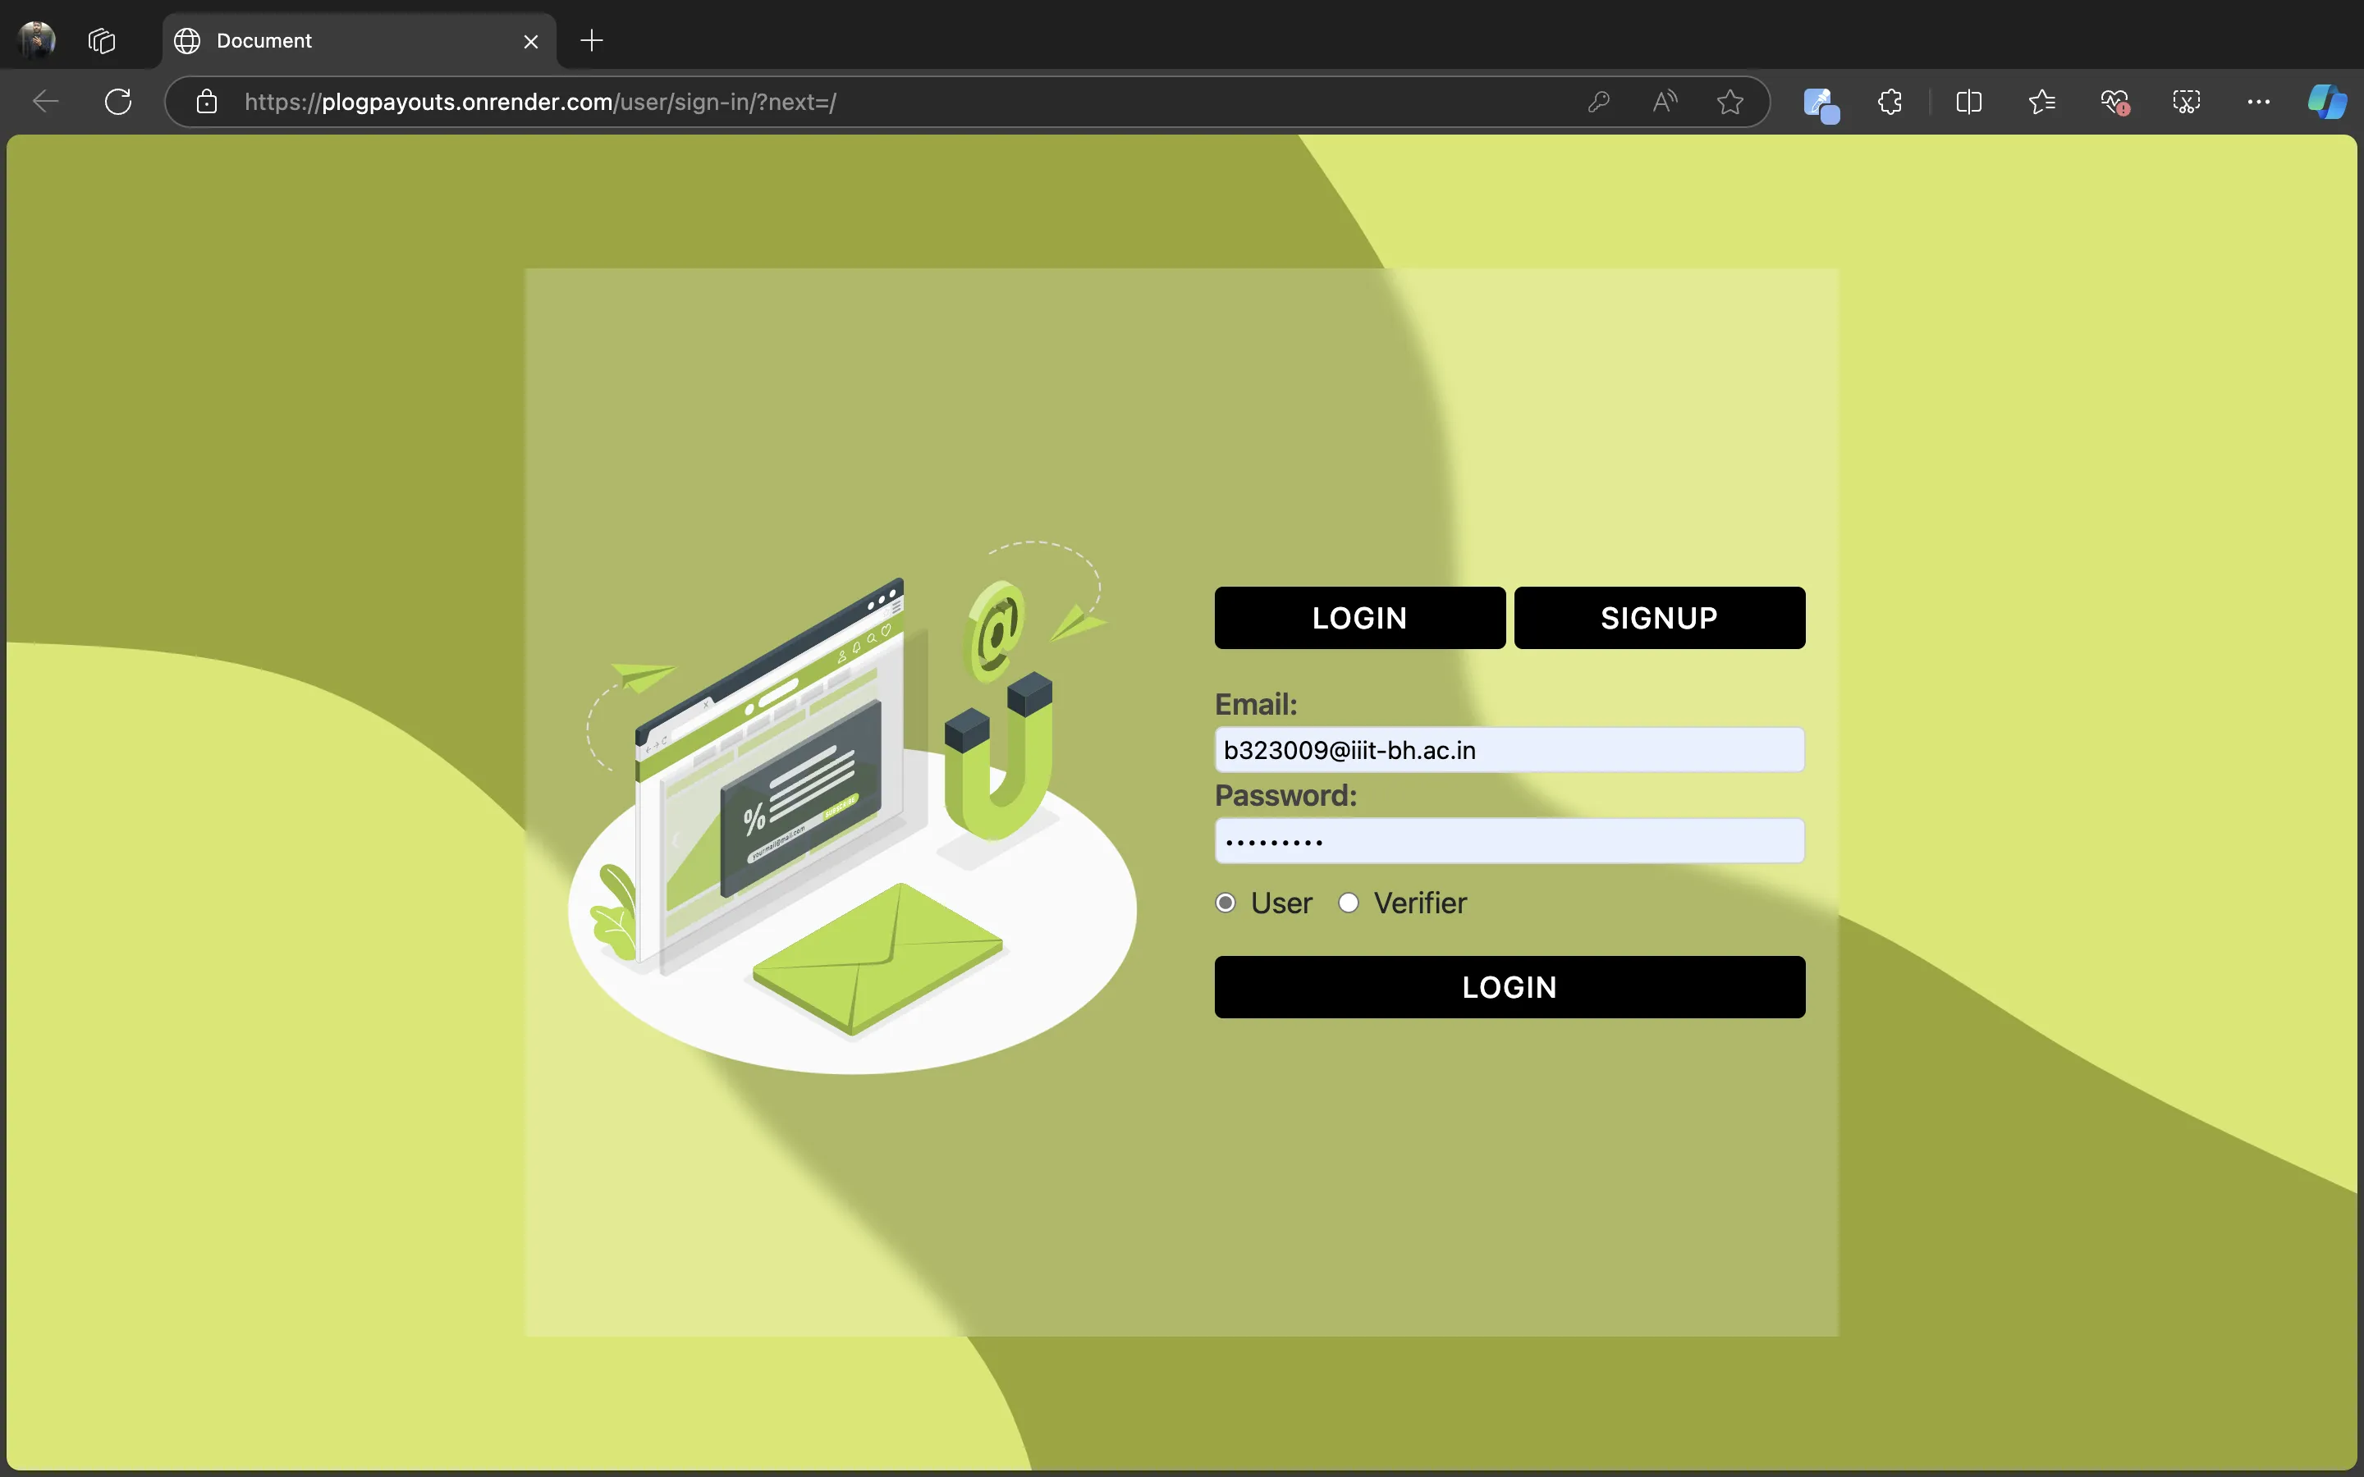Viewport: 2364px width, 1477px height.
Task: Activate Read Aloud icon in address bar
Action: tap(1665, 102)
